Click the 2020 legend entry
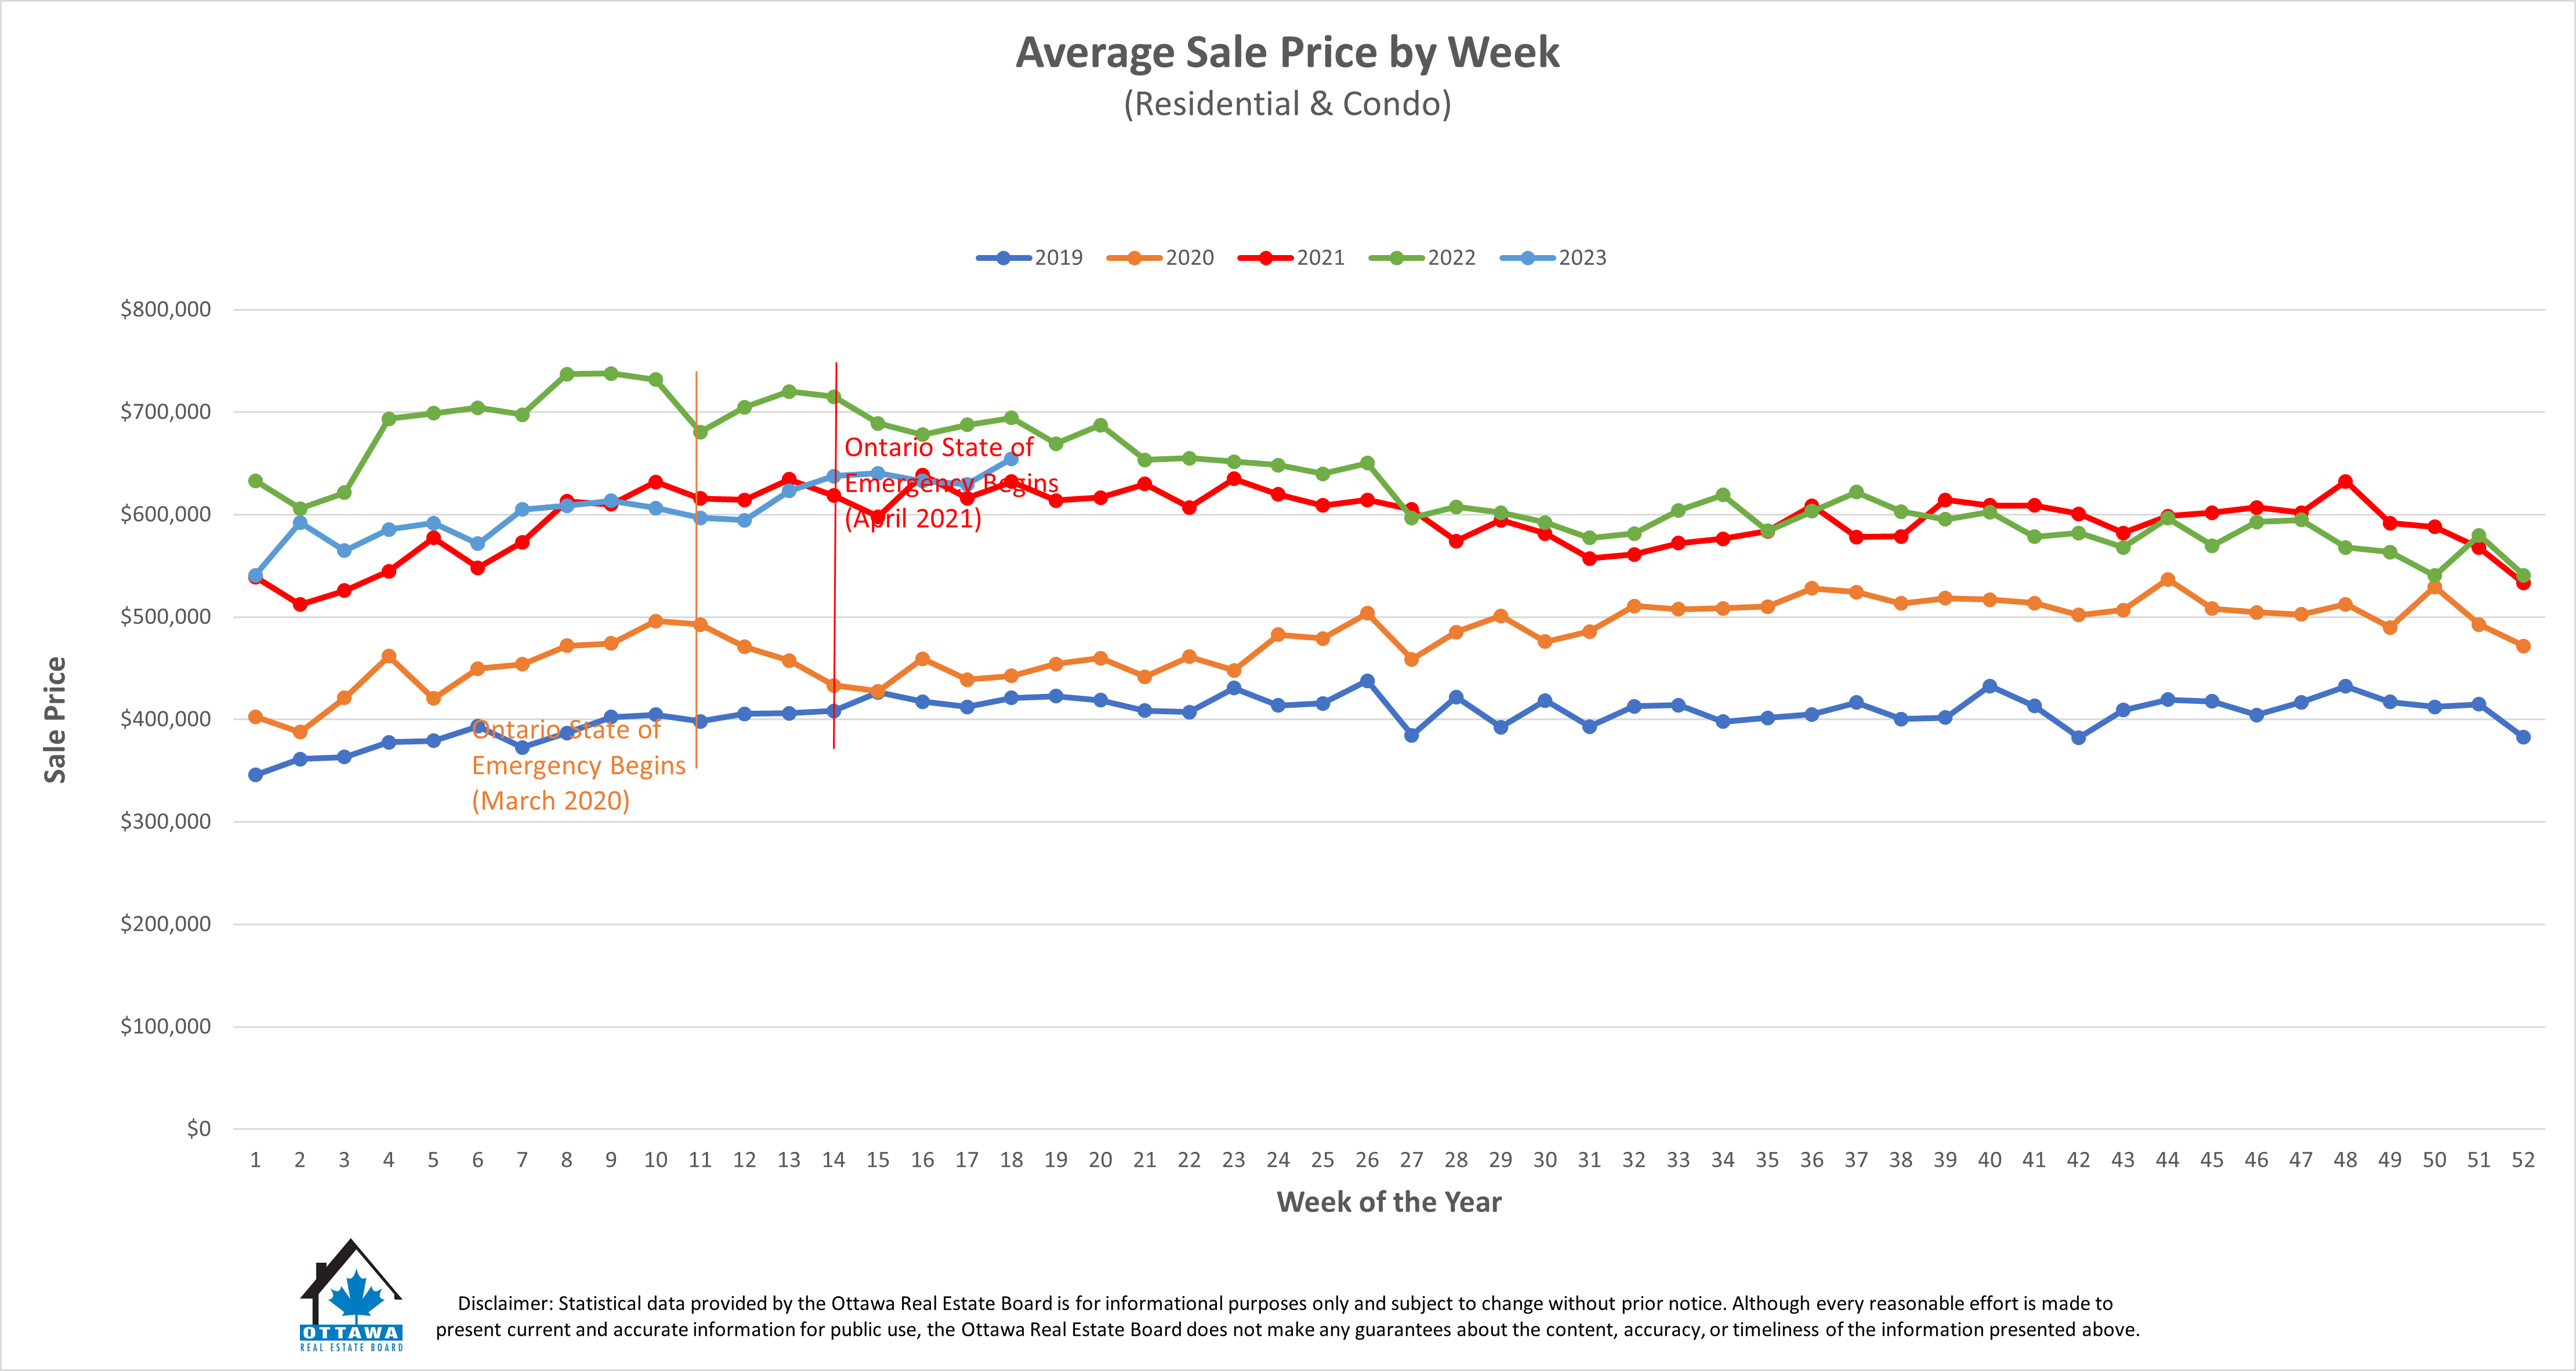 click(1160, 258)
